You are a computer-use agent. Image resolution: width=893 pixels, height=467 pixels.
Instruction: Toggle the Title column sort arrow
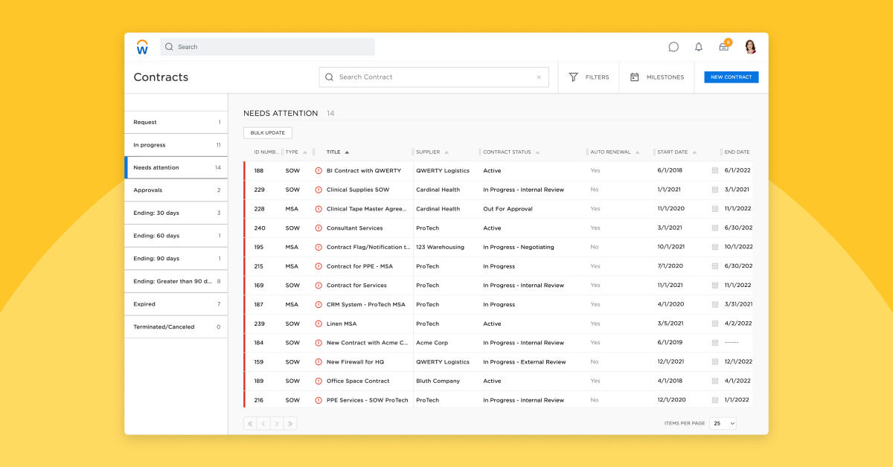click(x=346, y=152)
